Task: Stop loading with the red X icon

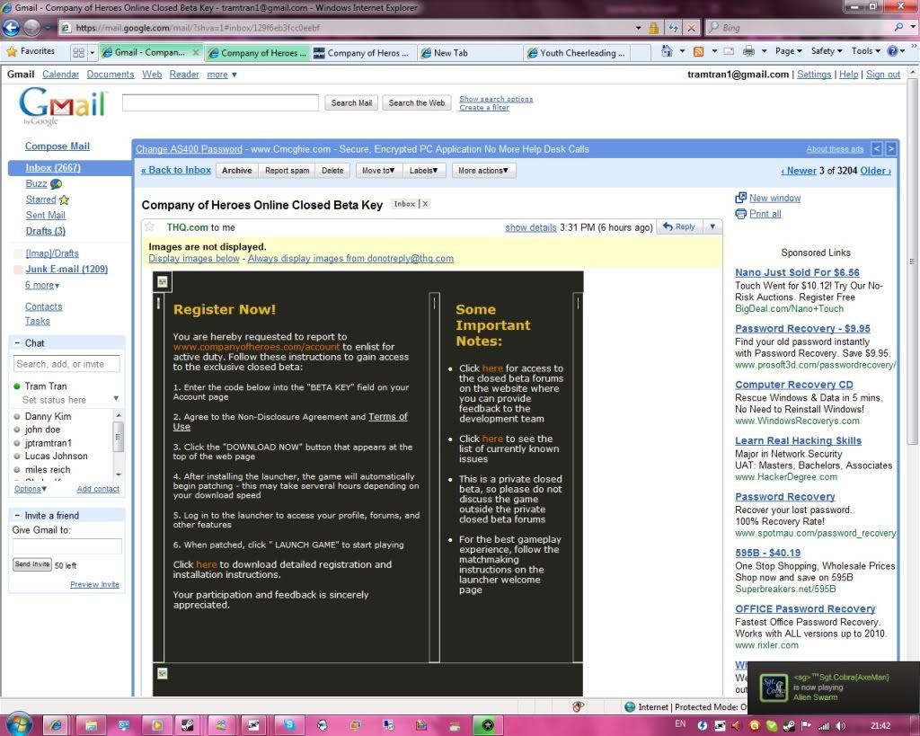Action: [692, 28]
